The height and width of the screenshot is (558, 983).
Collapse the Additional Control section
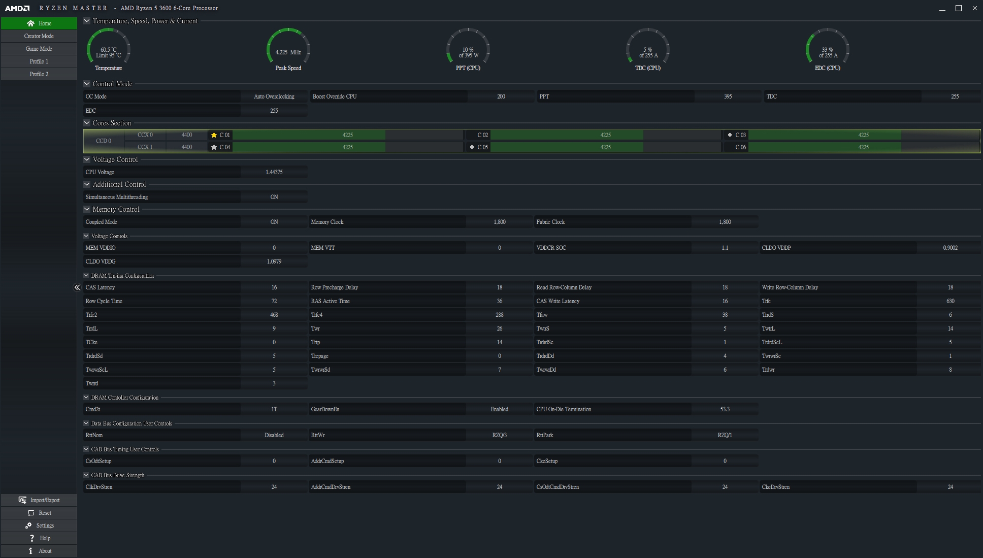coord(87,184)
